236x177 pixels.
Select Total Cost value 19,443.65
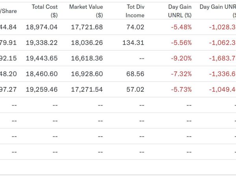click(x=42, y=58)
